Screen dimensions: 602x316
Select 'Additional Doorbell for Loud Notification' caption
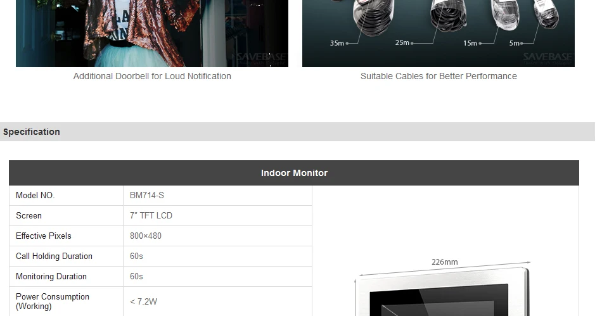coord(152,76)
